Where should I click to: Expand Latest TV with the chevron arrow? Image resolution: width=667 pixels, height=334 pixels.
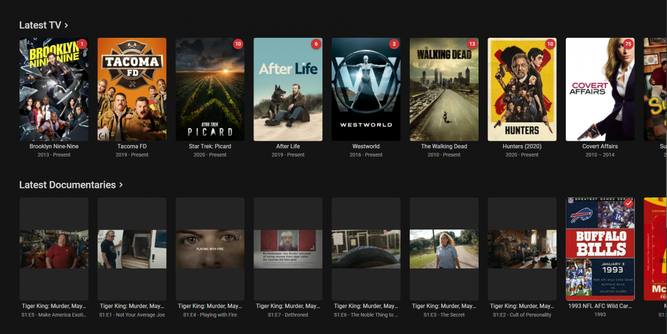pos(66,26)
